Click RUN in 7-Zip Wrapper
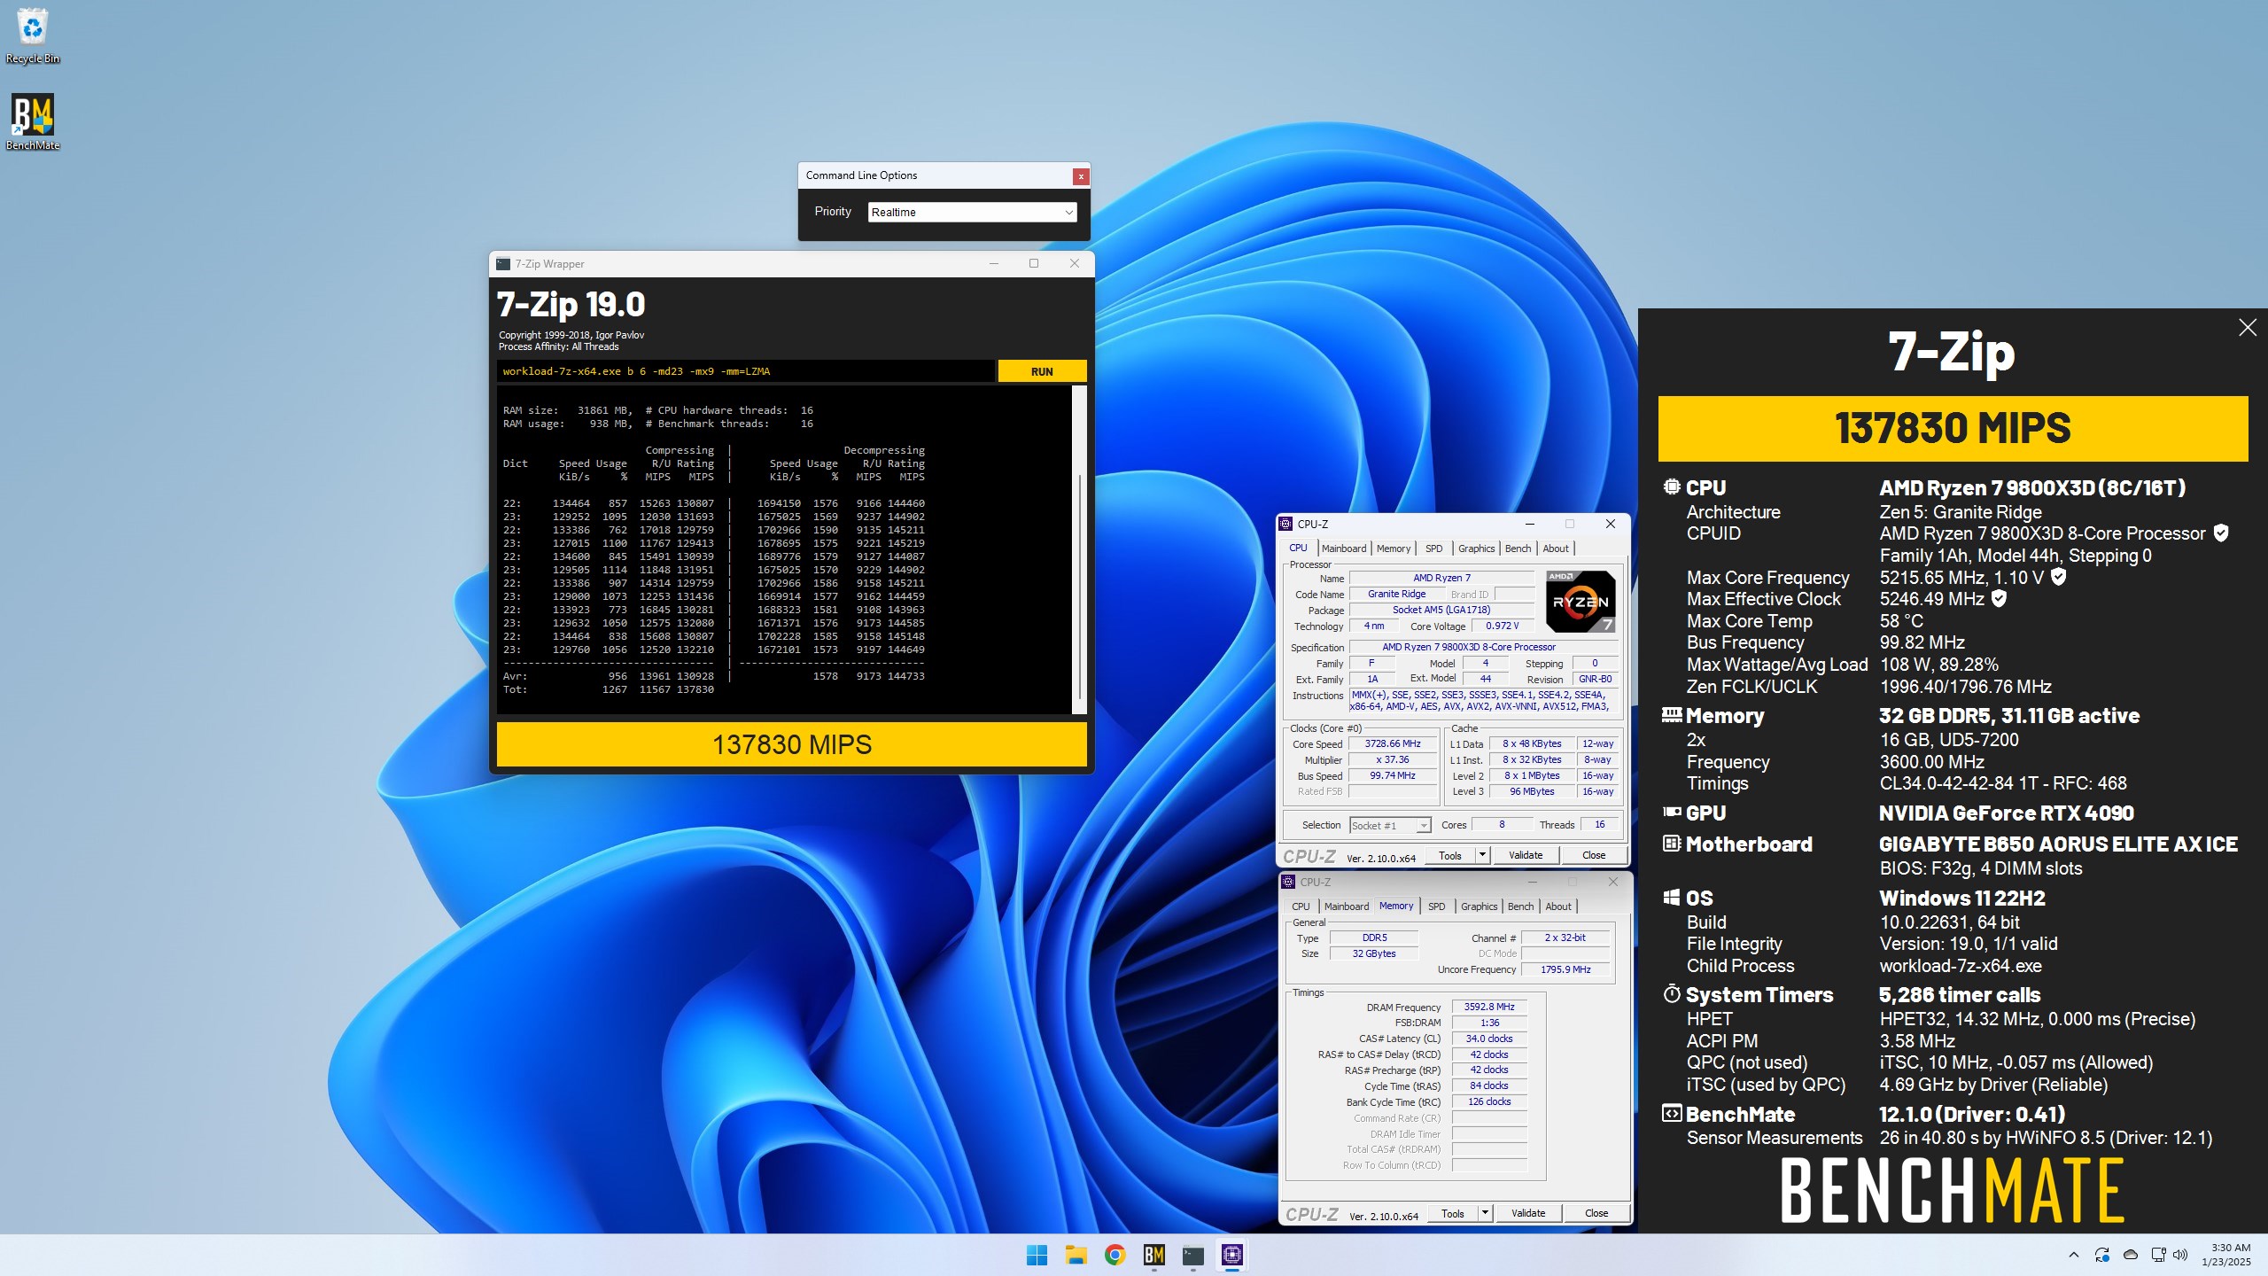This screenshot has height=1276, width=2268. coord(1042,371)
